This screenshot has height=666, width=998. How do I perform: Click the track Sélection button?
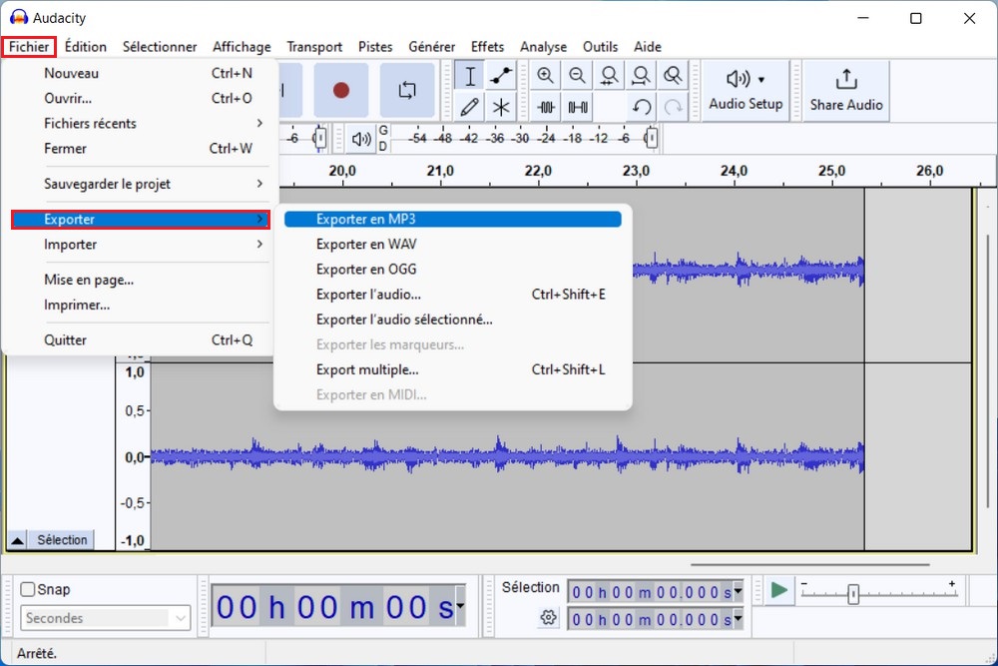tap(62, 540)
